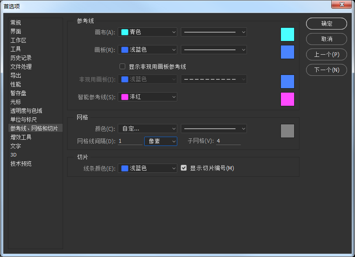The image size is (355, 257).
Task: Click the 画板 blue guide color swatch
Action: pos(288,52)
